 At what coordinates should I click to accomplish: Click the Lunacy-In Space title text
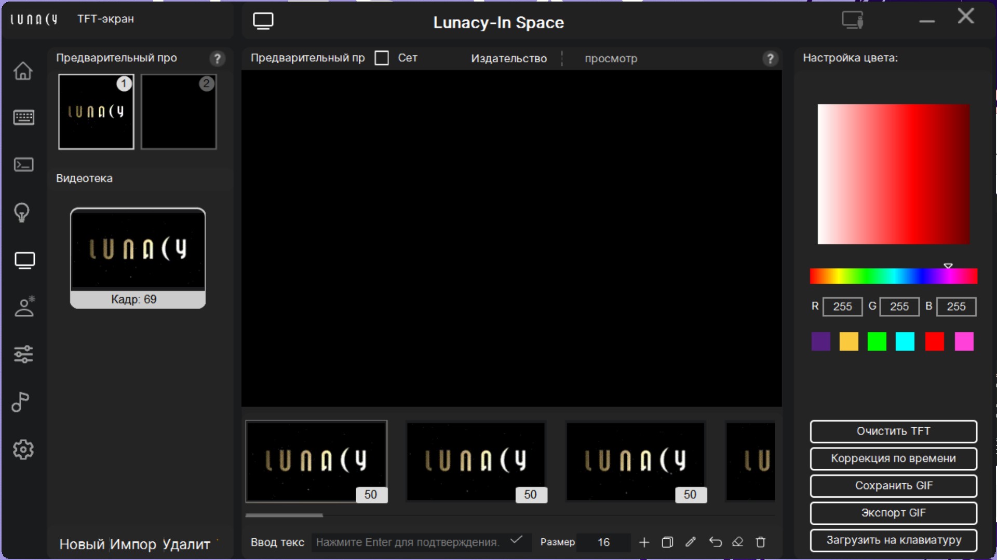[498, 22]
